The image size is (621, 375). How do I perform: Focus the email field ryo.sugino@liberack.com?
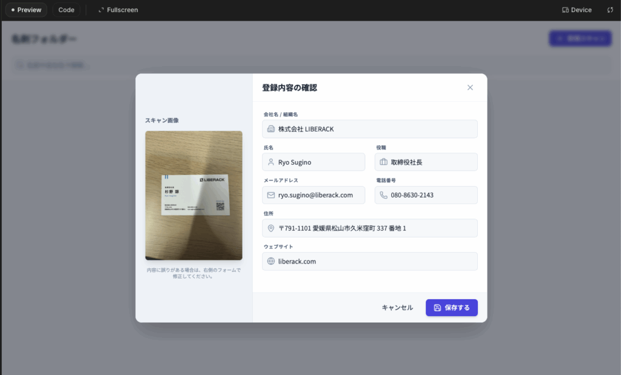point(318,195)
